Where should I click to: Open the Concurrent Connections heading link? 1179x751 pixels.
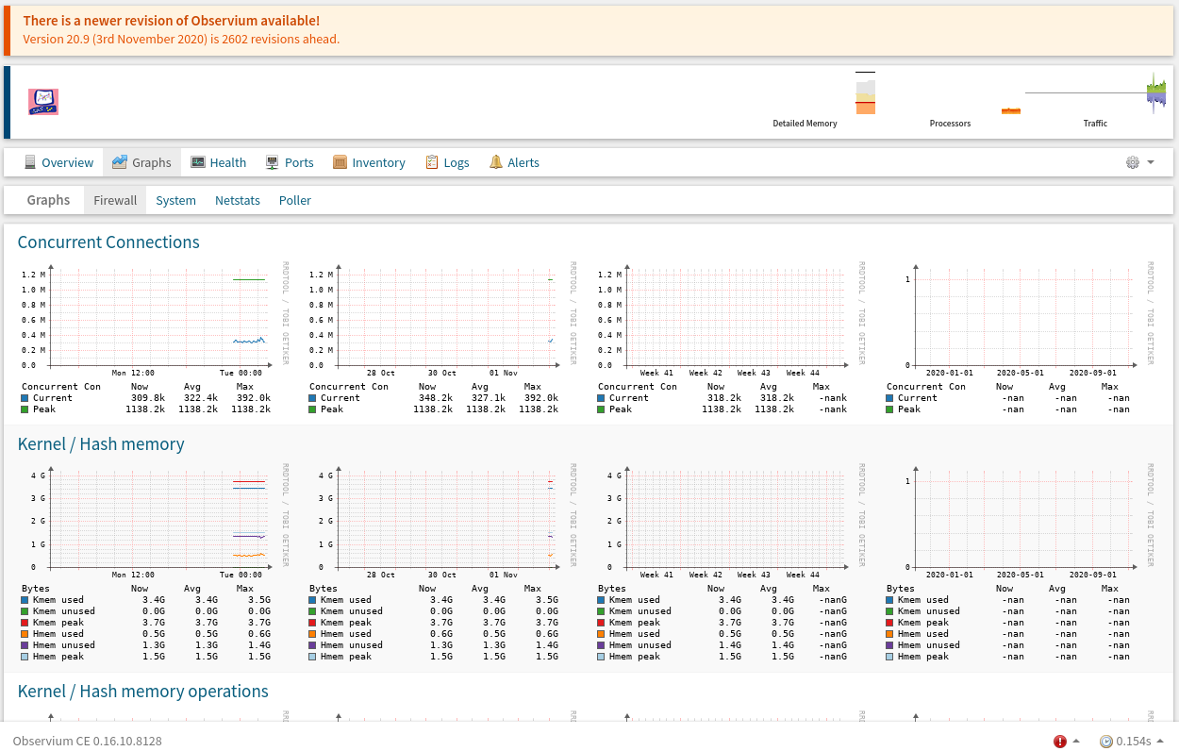coord(108,242)
